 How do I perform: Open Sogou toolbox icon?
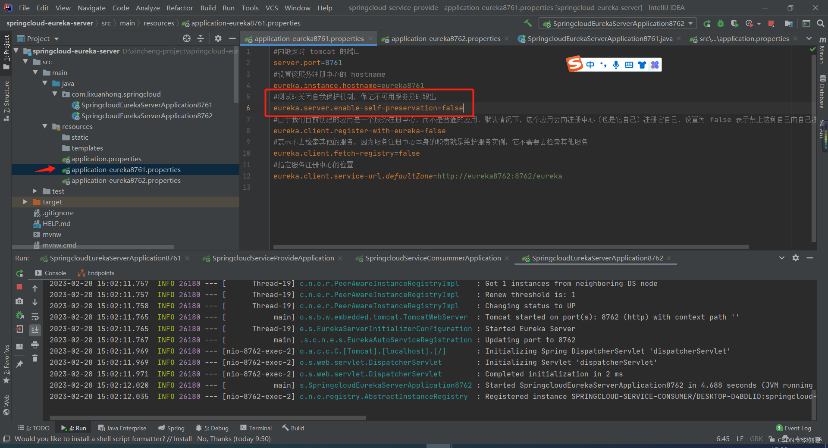pos(655,65)
